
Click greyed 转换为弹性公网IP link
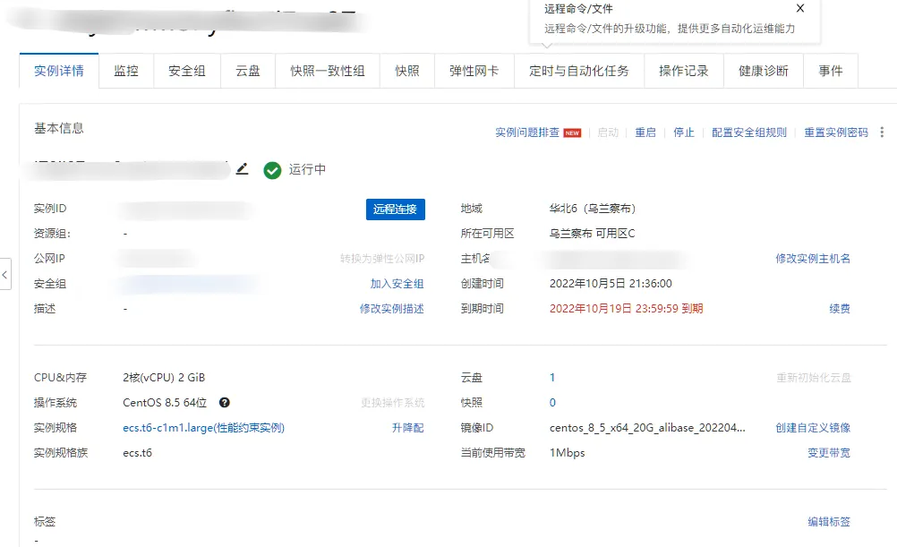coord(382,258)
